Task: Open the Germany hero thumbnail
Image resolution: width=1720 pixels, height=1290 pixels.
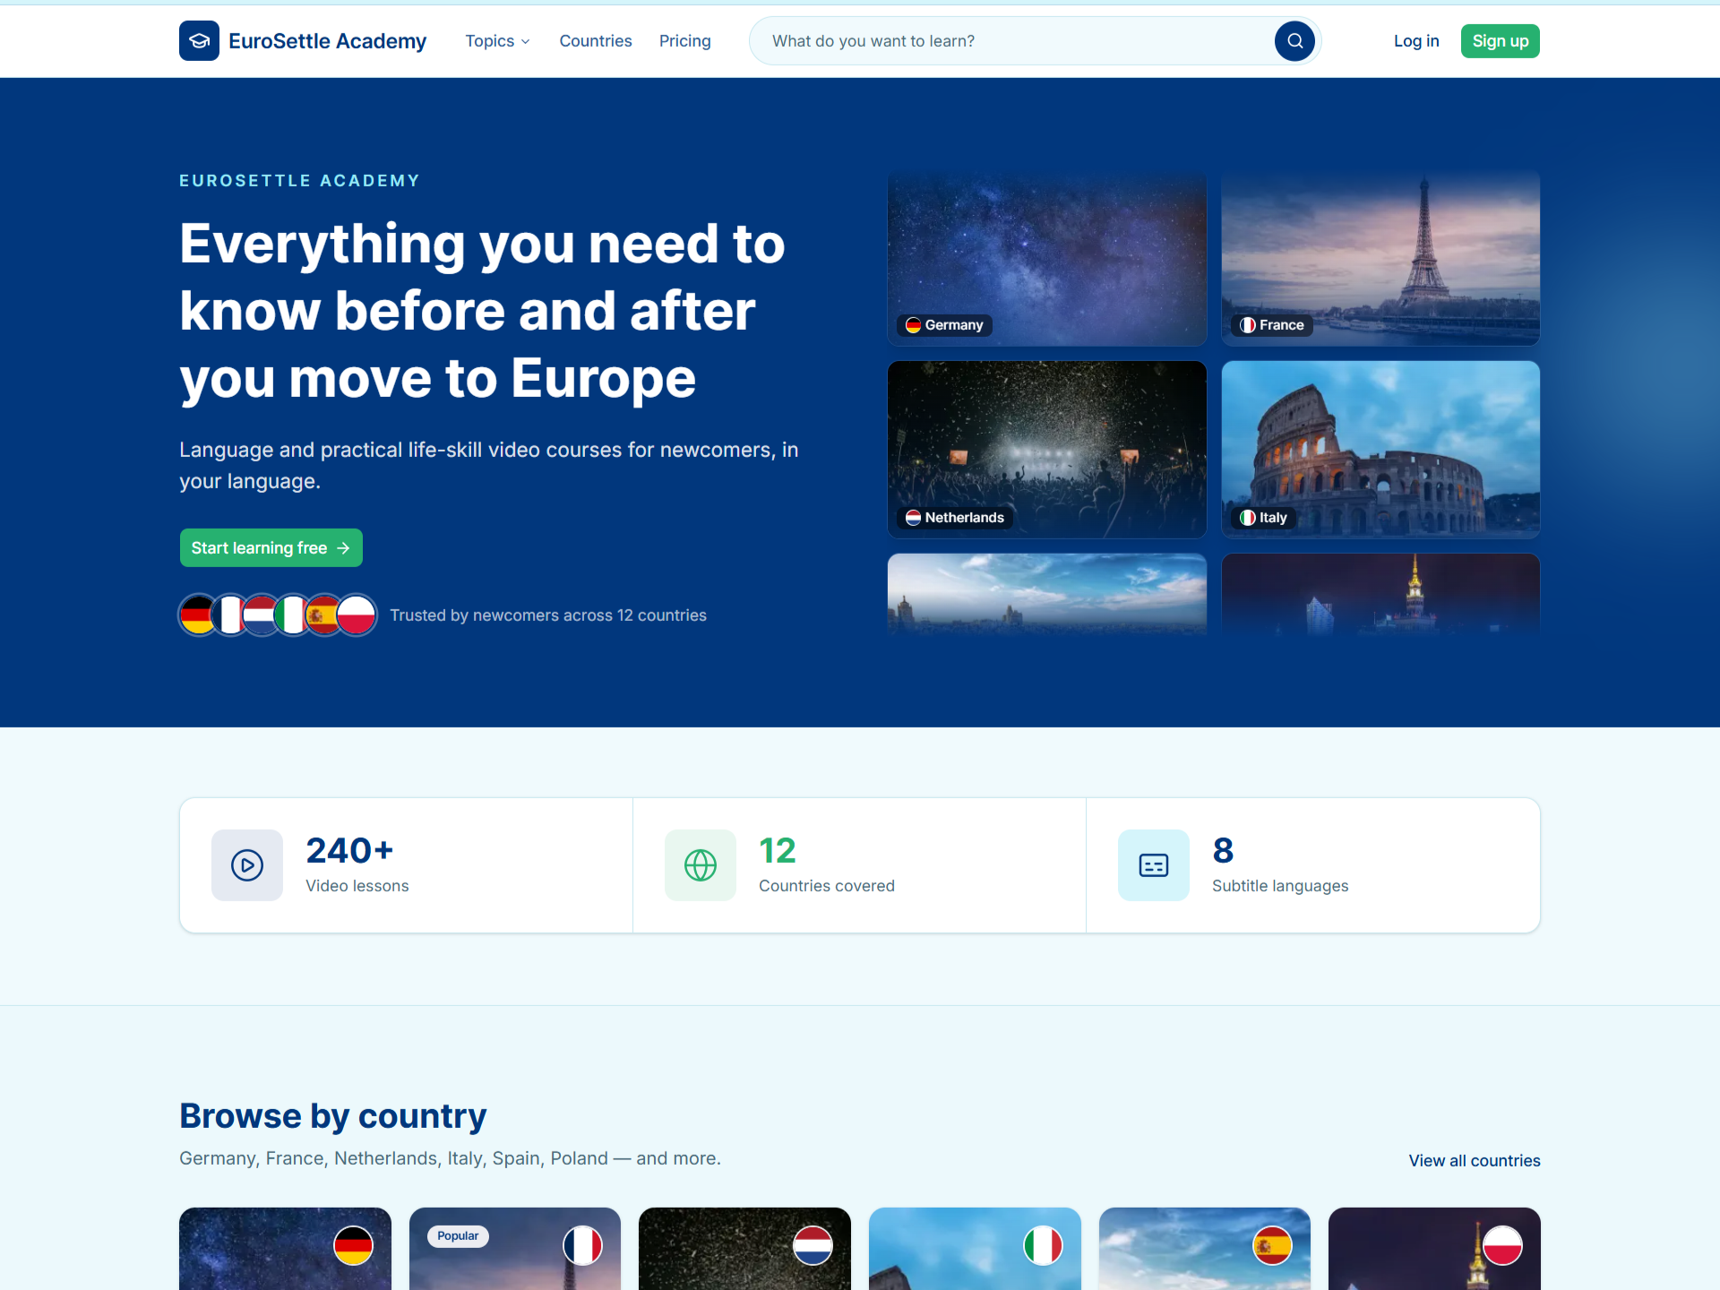Action: 1047,258
